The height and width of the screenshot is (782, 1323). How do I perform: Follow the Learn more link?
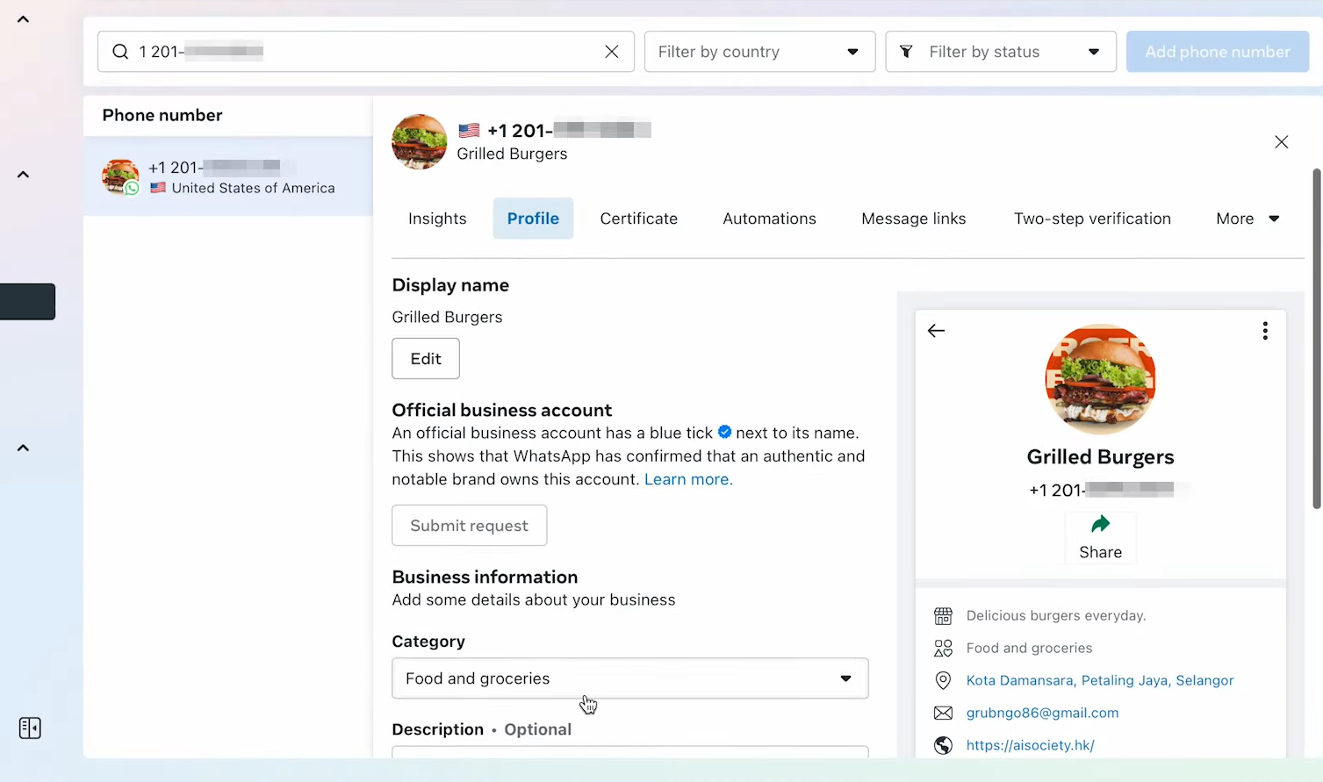pyautogui.click(x=688, y=479)
